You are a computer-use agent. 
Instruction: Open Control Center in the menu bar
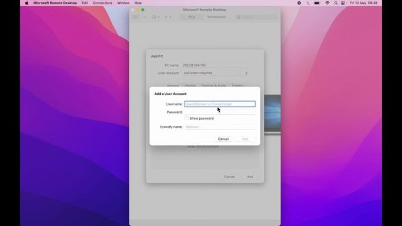343,3
